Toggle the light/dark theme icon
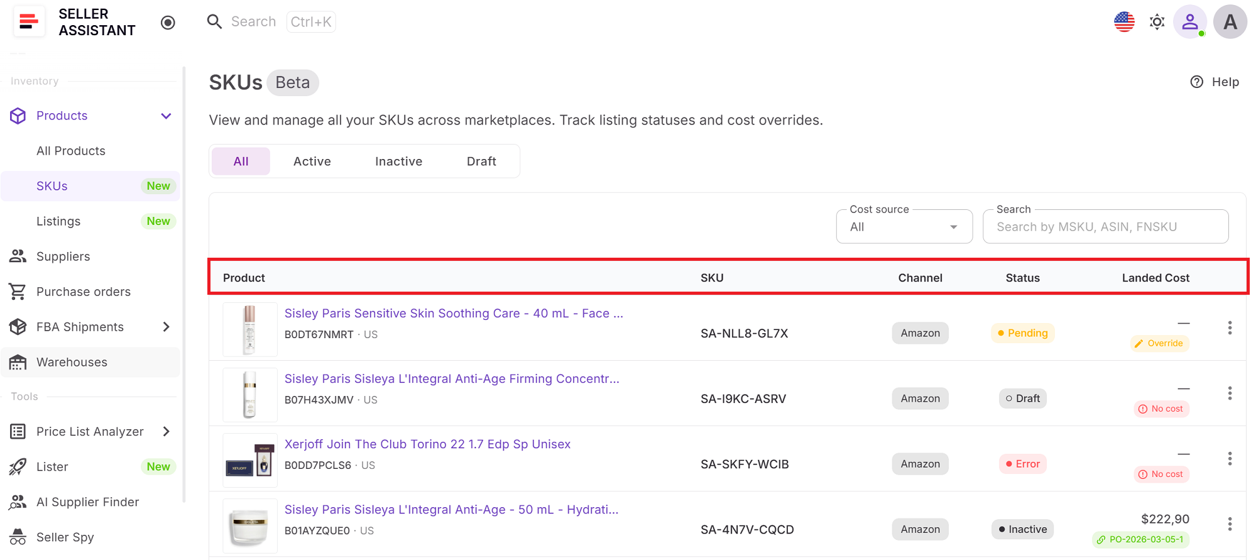The image size is (1251, 560). [x=1157, y=23]
